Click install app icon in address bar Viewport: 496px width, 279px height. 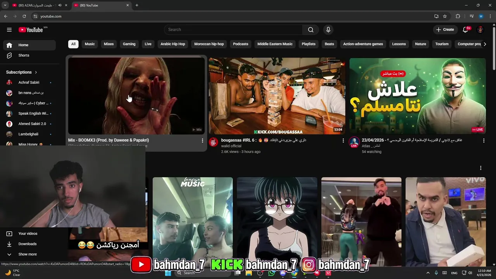[x=436, y=16]
